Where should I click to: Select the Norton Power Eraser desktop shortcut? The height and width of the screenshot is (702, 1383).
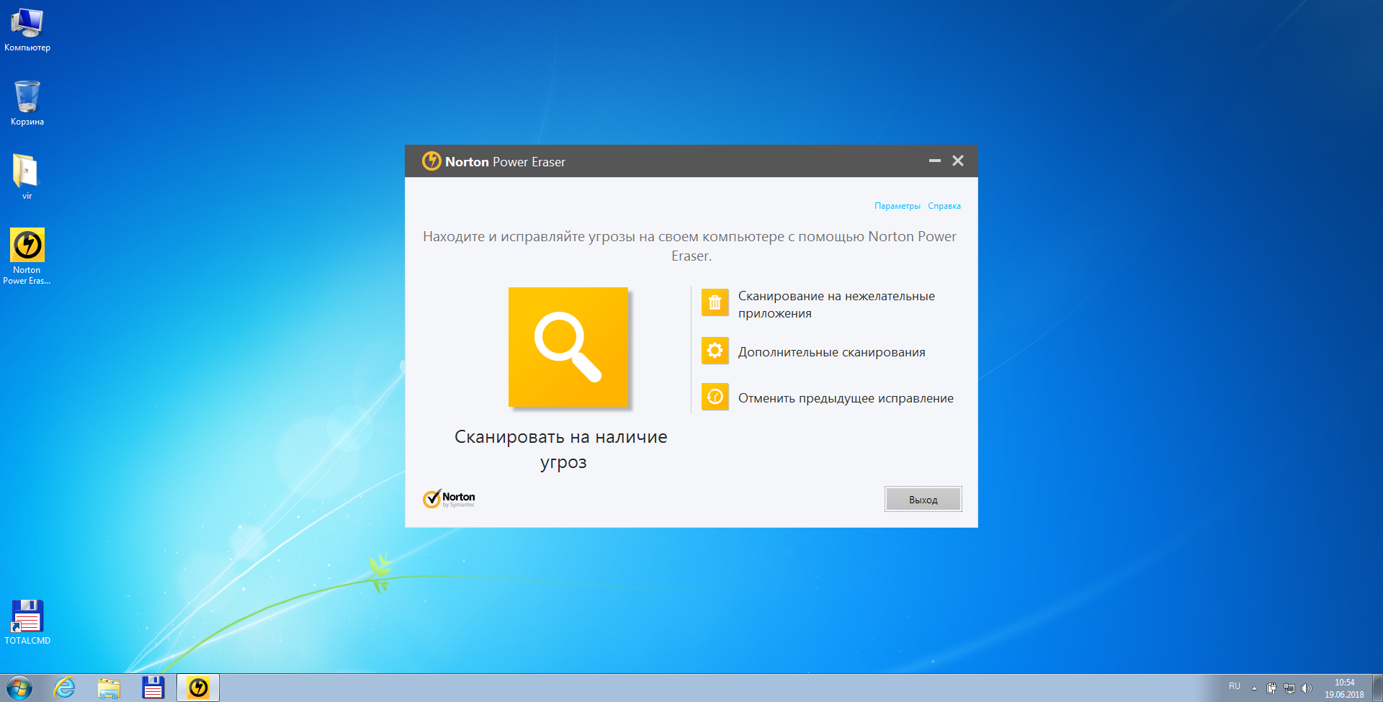point(27,256)
